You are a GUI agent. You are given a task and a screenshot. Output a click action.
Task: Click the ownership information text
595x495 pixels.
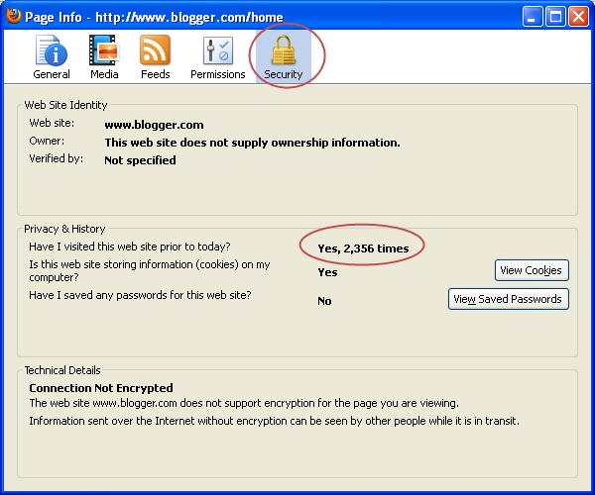pyautogui.click(x=252, y=143)
